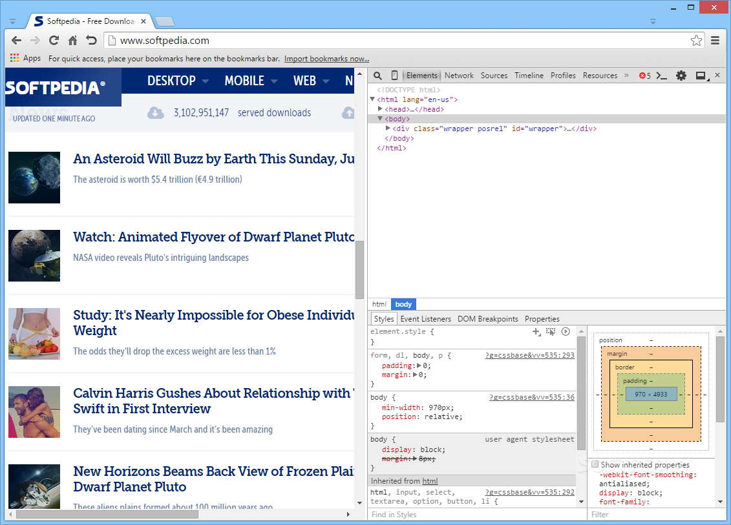
Task: Click the page icon in the address bar
Action: 112,41
